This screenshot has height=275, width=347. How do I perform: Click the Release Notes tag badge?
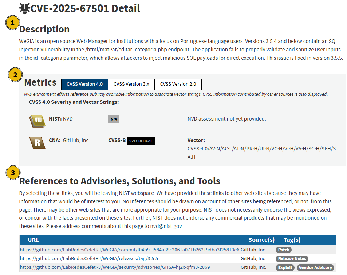coord(292,258)
